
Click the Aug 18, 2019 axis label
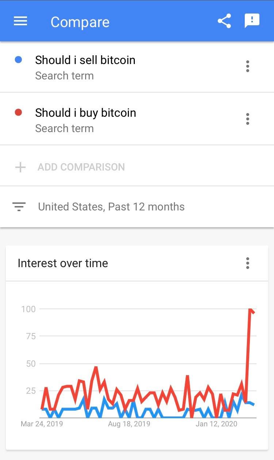click(x=129, y=424)
